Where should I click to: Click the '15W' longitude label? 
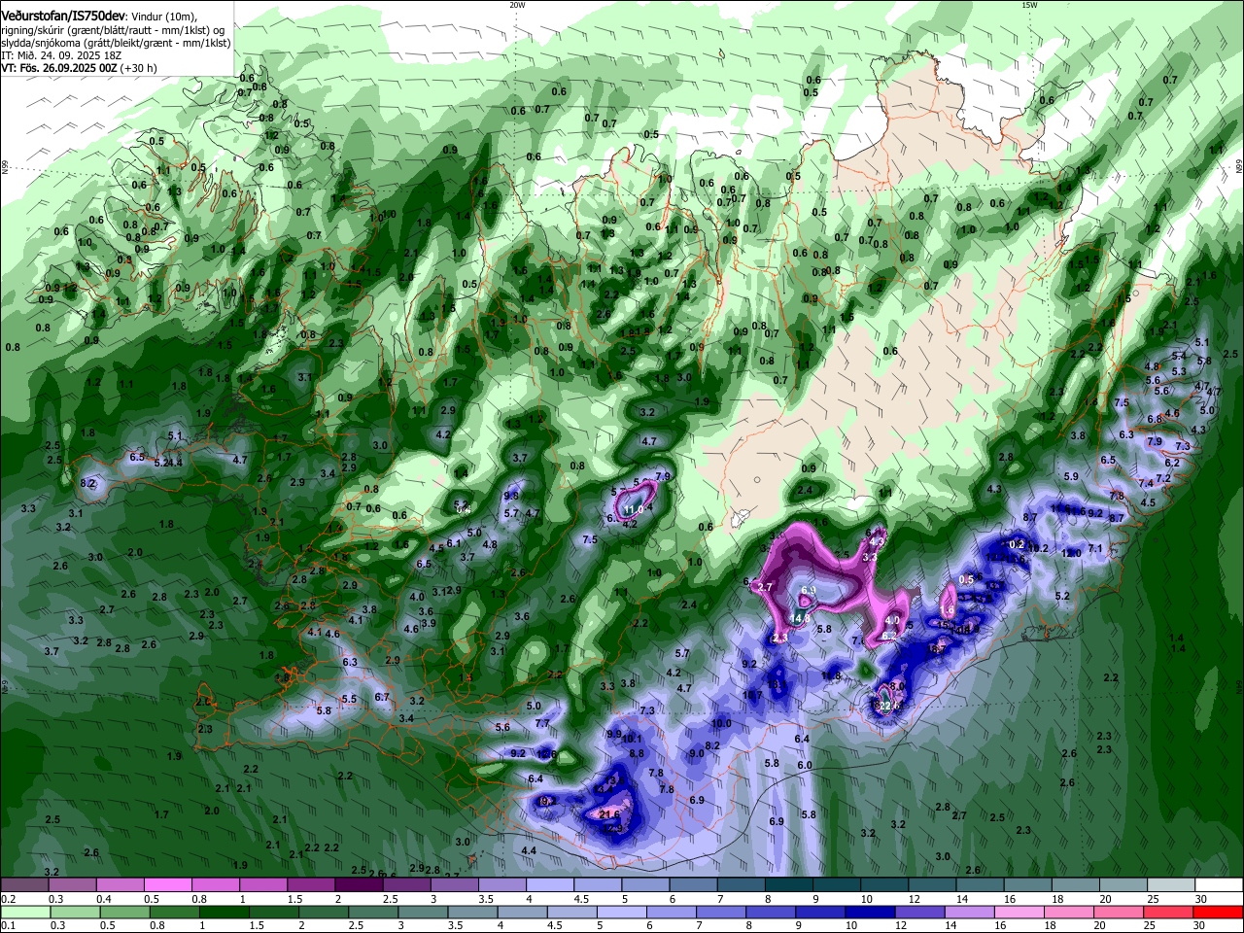(x=1029, y=5)
